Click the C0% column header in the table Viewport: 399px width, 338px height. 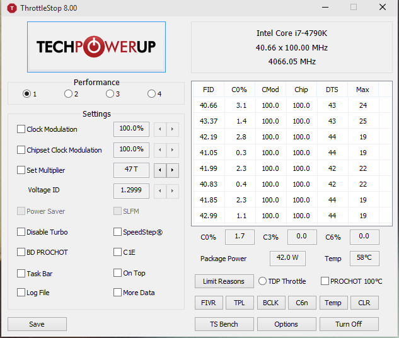pyautogui.click(x=240, y=90)
